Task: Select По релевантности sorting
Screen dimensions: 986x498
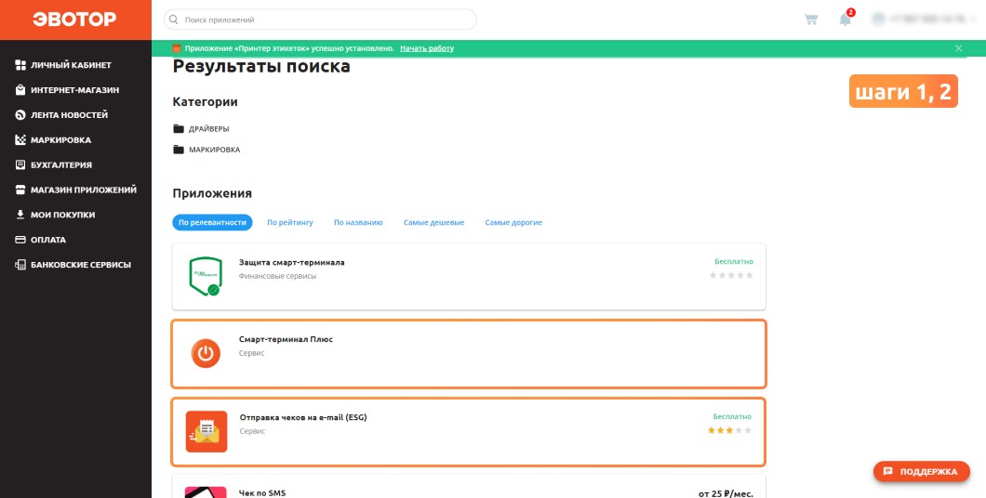Action: [212, 222]
